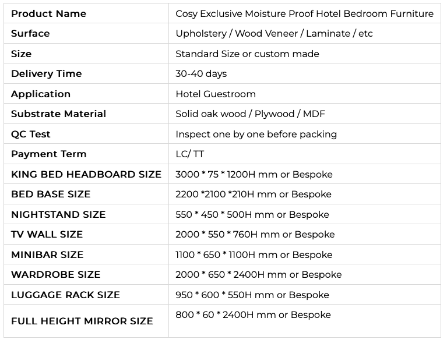
Task: Select the Cosy Exclusive Moisture Proof product title
Action: click(x=304, y=13)
